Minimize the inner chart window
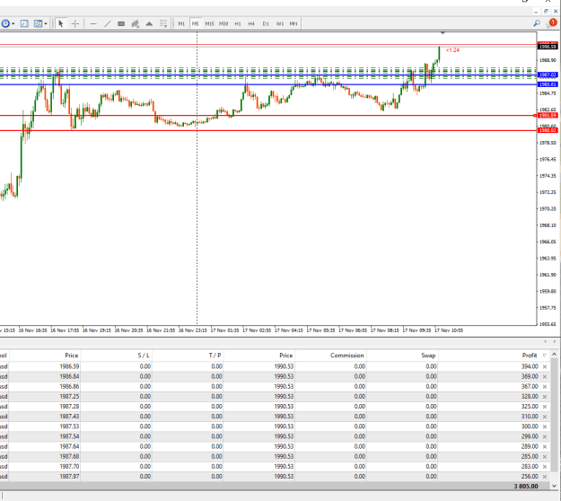Viewport: 561px width, 501px height. 536,12
